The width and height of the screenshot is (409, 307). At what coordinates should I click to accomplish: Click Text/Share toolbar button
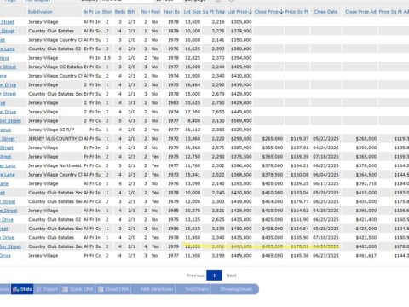[x=196, y=289]
